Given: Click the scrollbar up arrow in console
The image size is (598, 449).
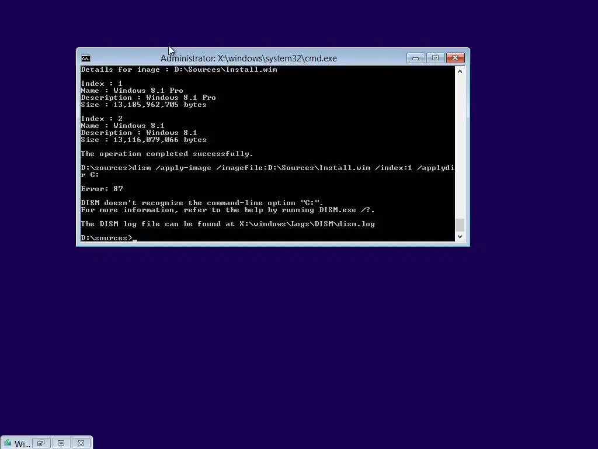Looking at the screenshot, I should [460, 71].
